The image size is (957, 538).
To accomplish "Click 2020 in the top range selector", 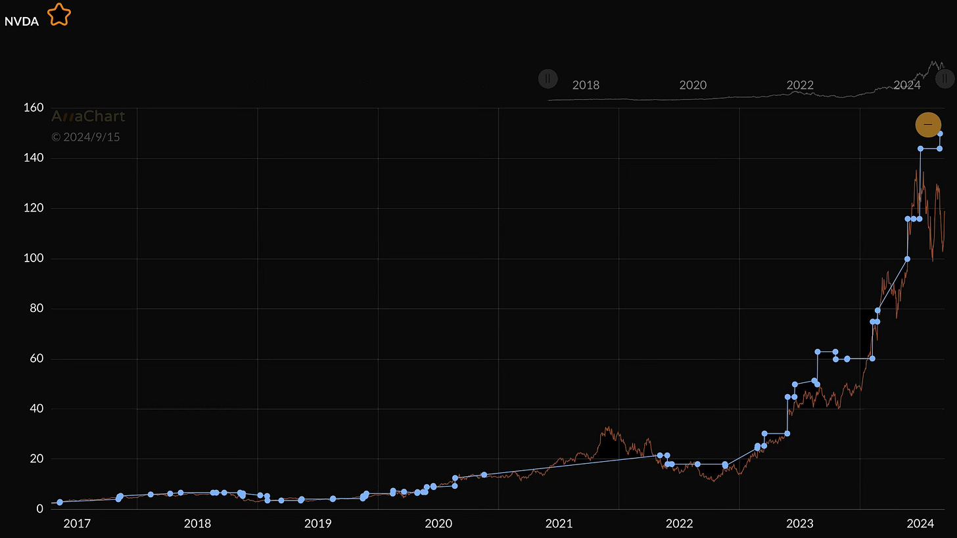I will pos(693,85).
